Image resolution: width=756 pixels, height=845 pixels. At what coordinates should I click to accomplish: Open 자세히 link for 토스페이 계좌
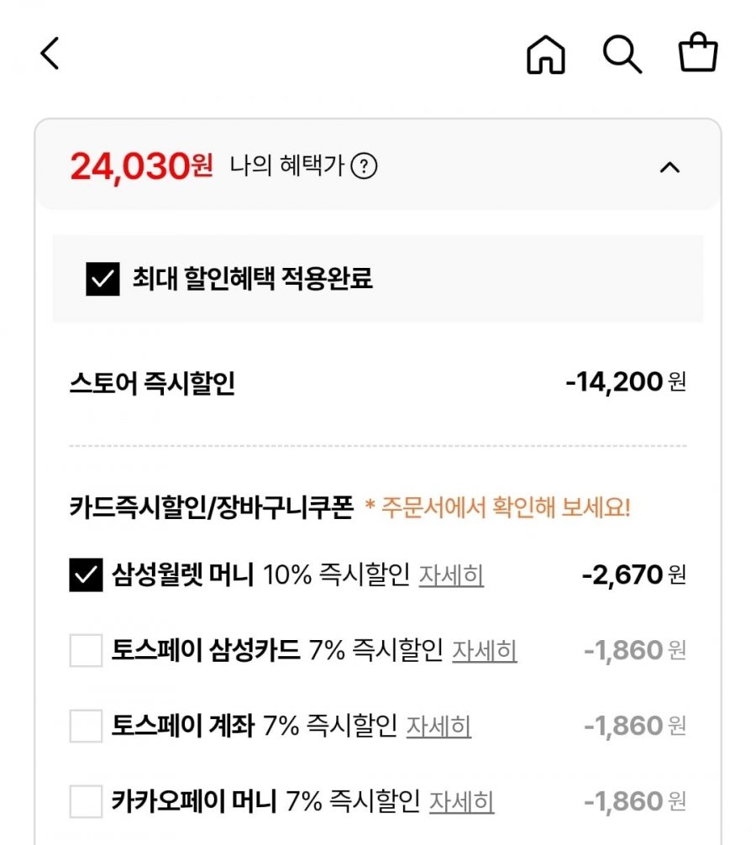[438, 726]
